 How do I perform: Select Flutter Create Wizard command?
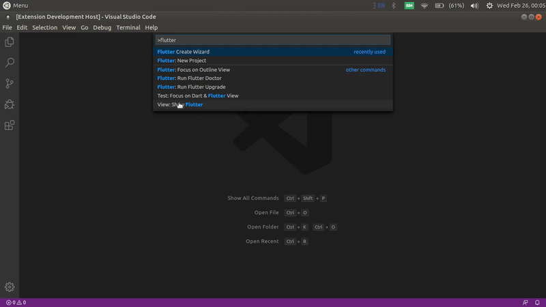(x=272, y=52)
